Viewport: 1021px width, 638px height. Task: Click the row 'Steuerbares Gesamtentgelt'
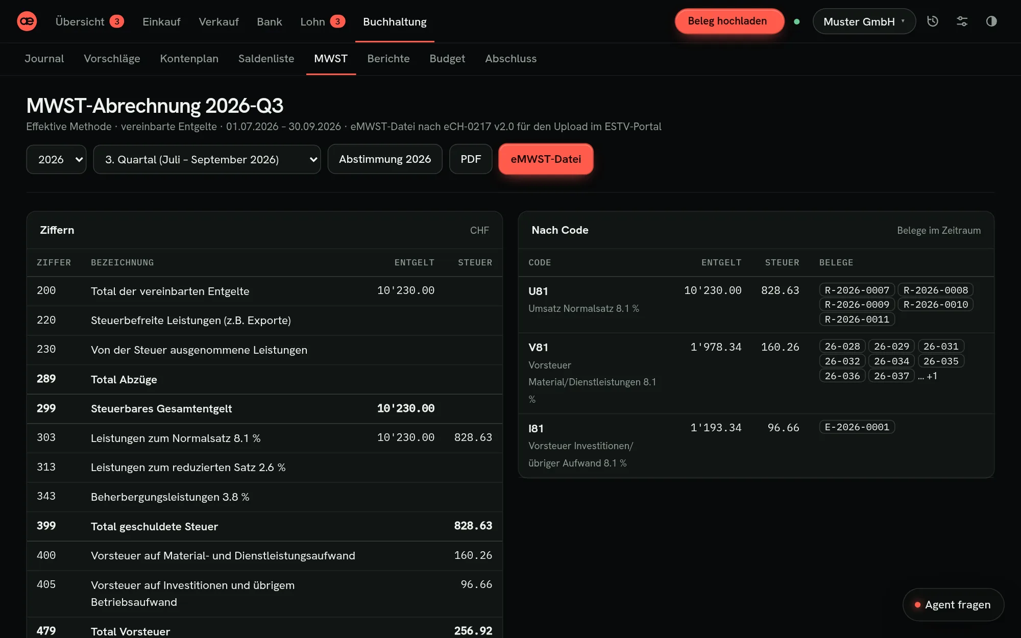(264, 409)
